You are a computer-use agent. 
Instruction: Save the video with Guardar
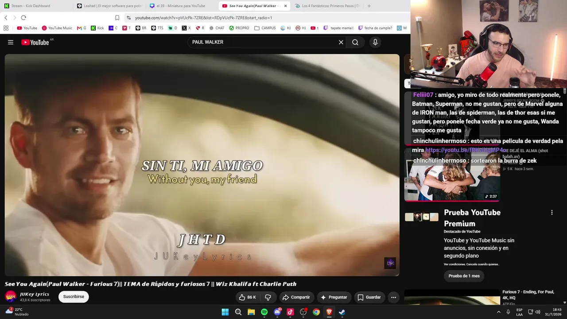(369, 297)
